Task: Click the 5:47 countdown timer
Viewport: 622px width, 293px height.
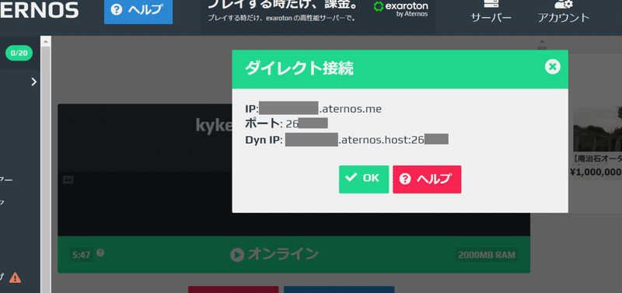Action: click(82, 255)
